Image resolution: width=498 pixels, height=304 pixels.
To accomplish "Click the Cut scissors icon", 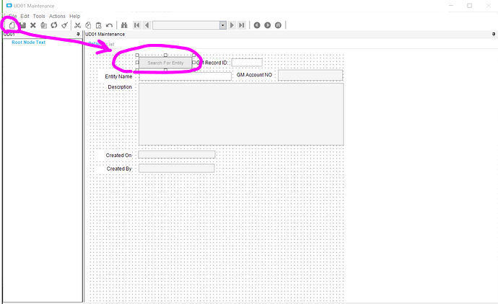I will (x=77, y=25).
